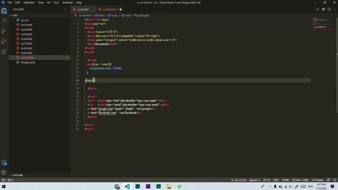Viewport: 338px width, 190px height.
Task: Switch to the css10.html editor tab
Action: coord(110,9)
